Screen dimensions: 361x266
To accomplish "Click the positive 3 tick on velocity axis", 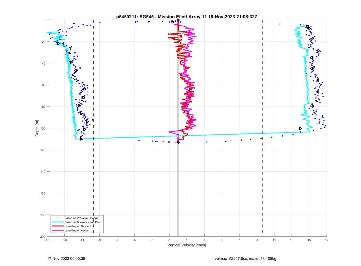I will coord(204,240).
